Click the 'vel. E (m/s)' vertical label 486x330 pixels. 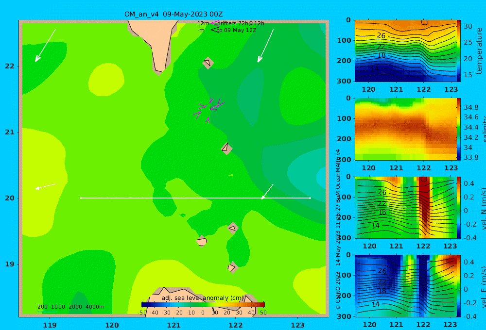(x=484, y=286)
